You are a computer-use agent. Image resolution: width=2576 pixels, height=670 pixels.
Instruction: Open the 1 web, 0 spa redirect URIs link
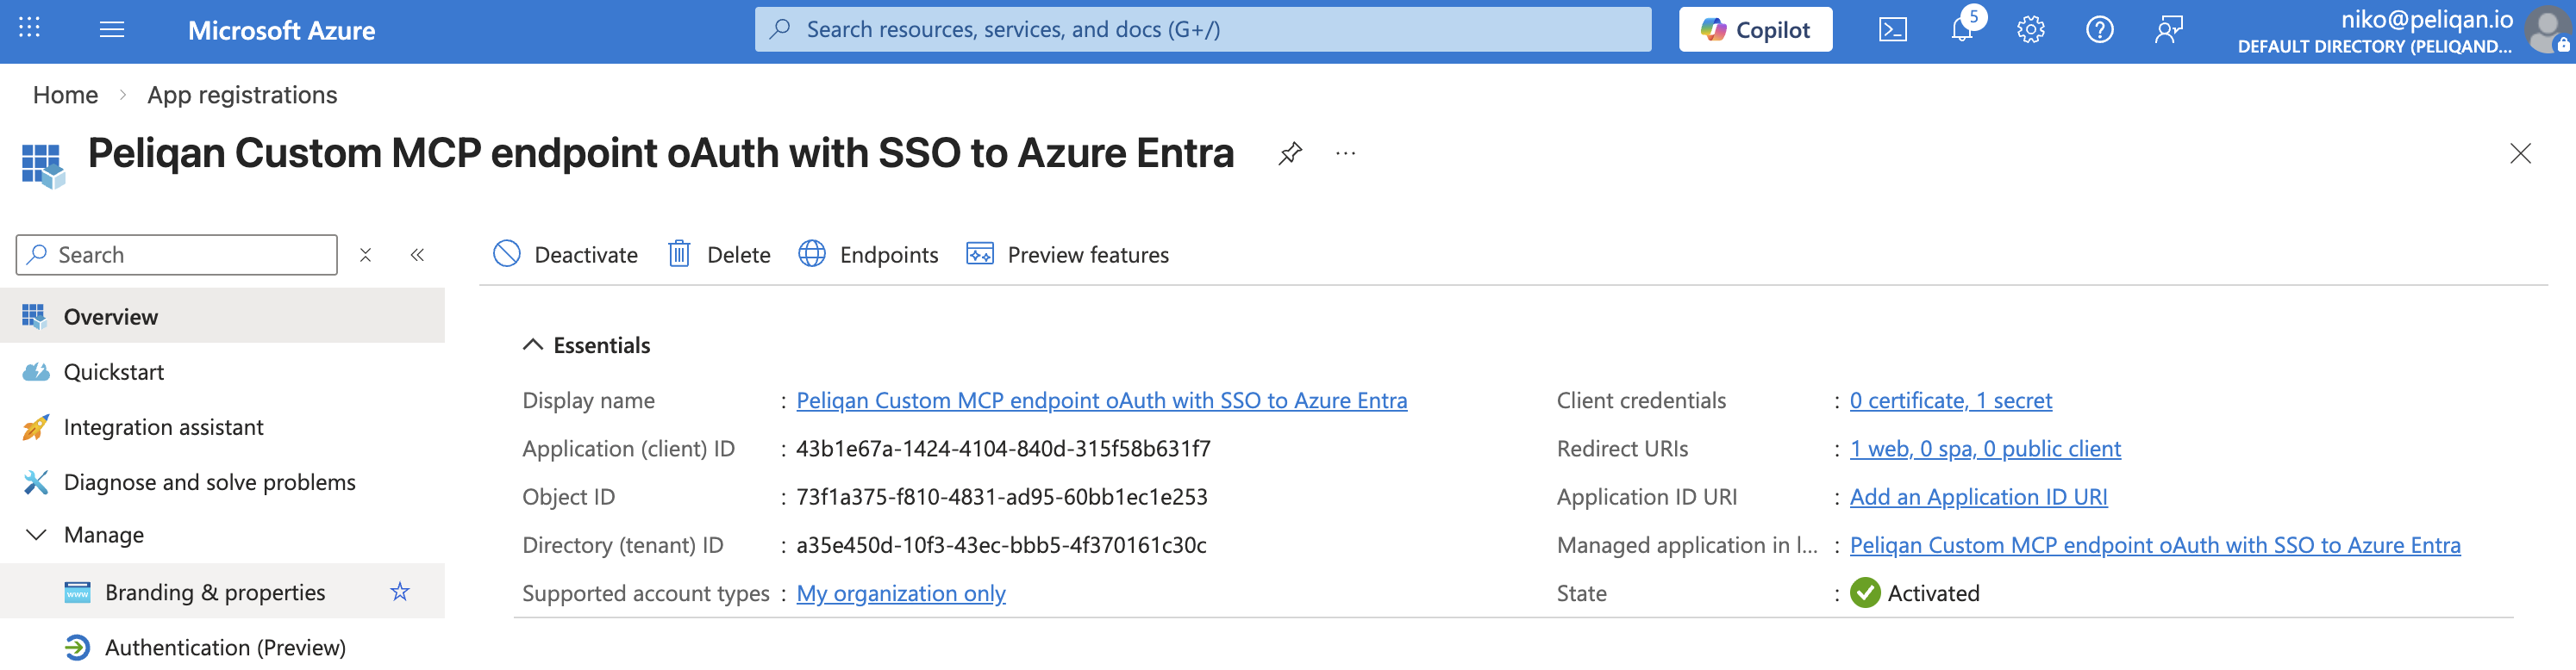click(x=1985, y=450)
